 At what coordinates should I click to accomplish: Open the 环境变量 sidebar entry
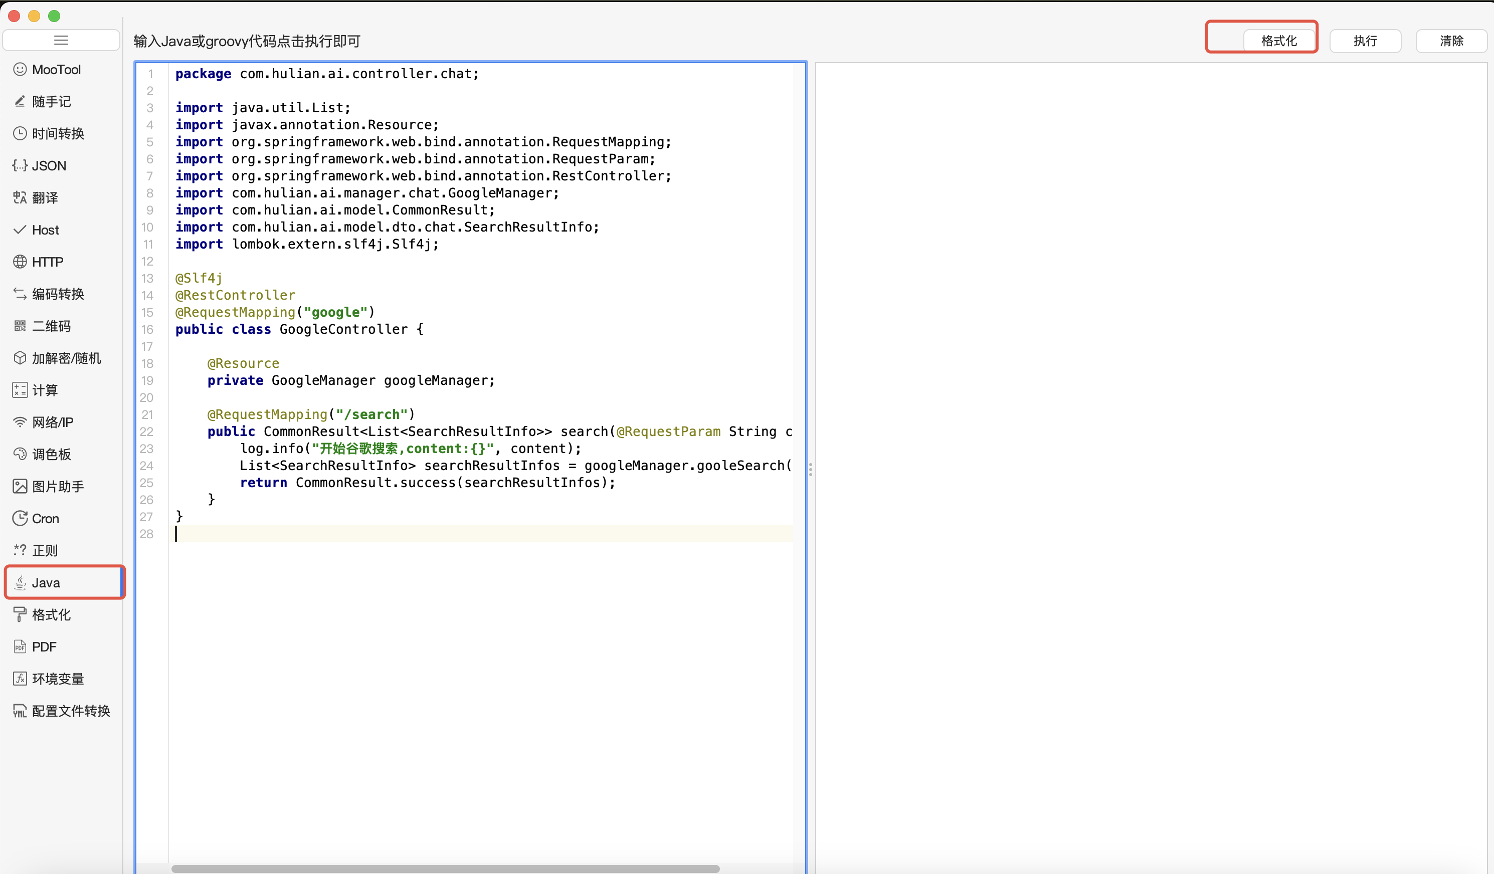[x=58, y=679]
